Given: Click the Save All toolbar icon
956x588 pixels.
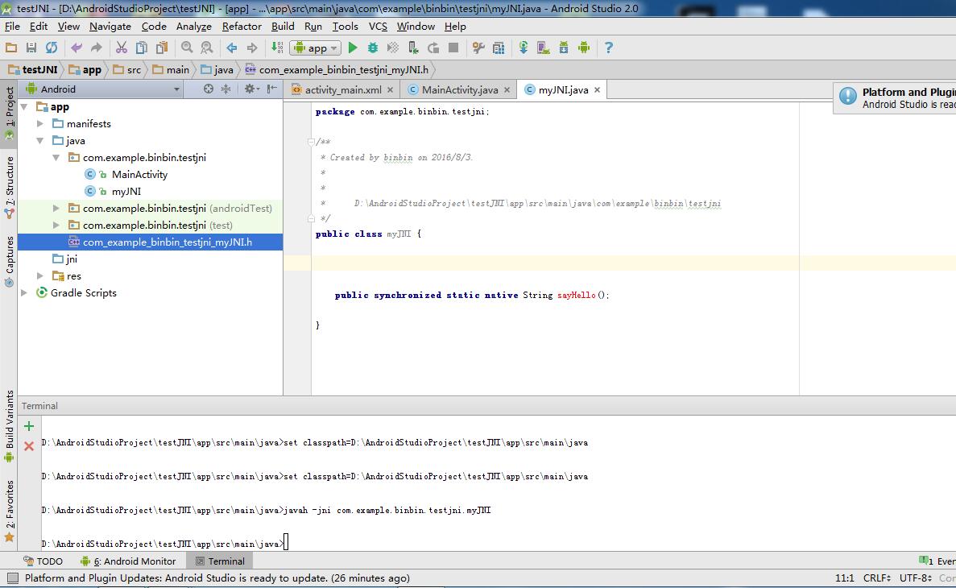Looking at the screenshot, I should click(x=31, y=48).
